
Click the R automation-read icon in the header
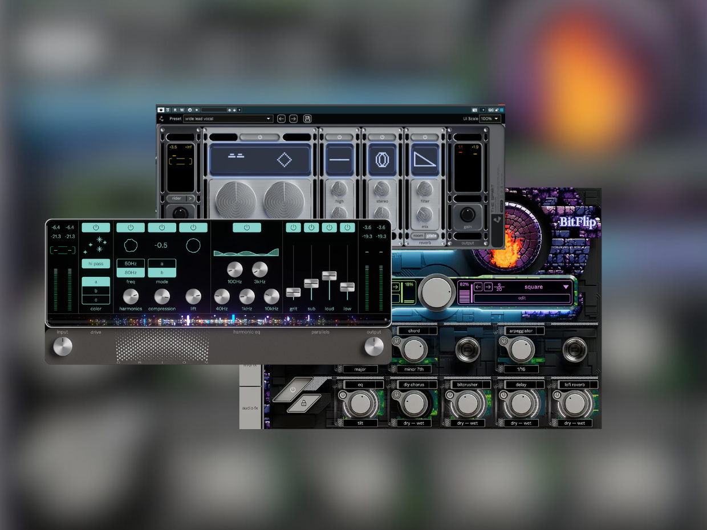pos(175,111)
